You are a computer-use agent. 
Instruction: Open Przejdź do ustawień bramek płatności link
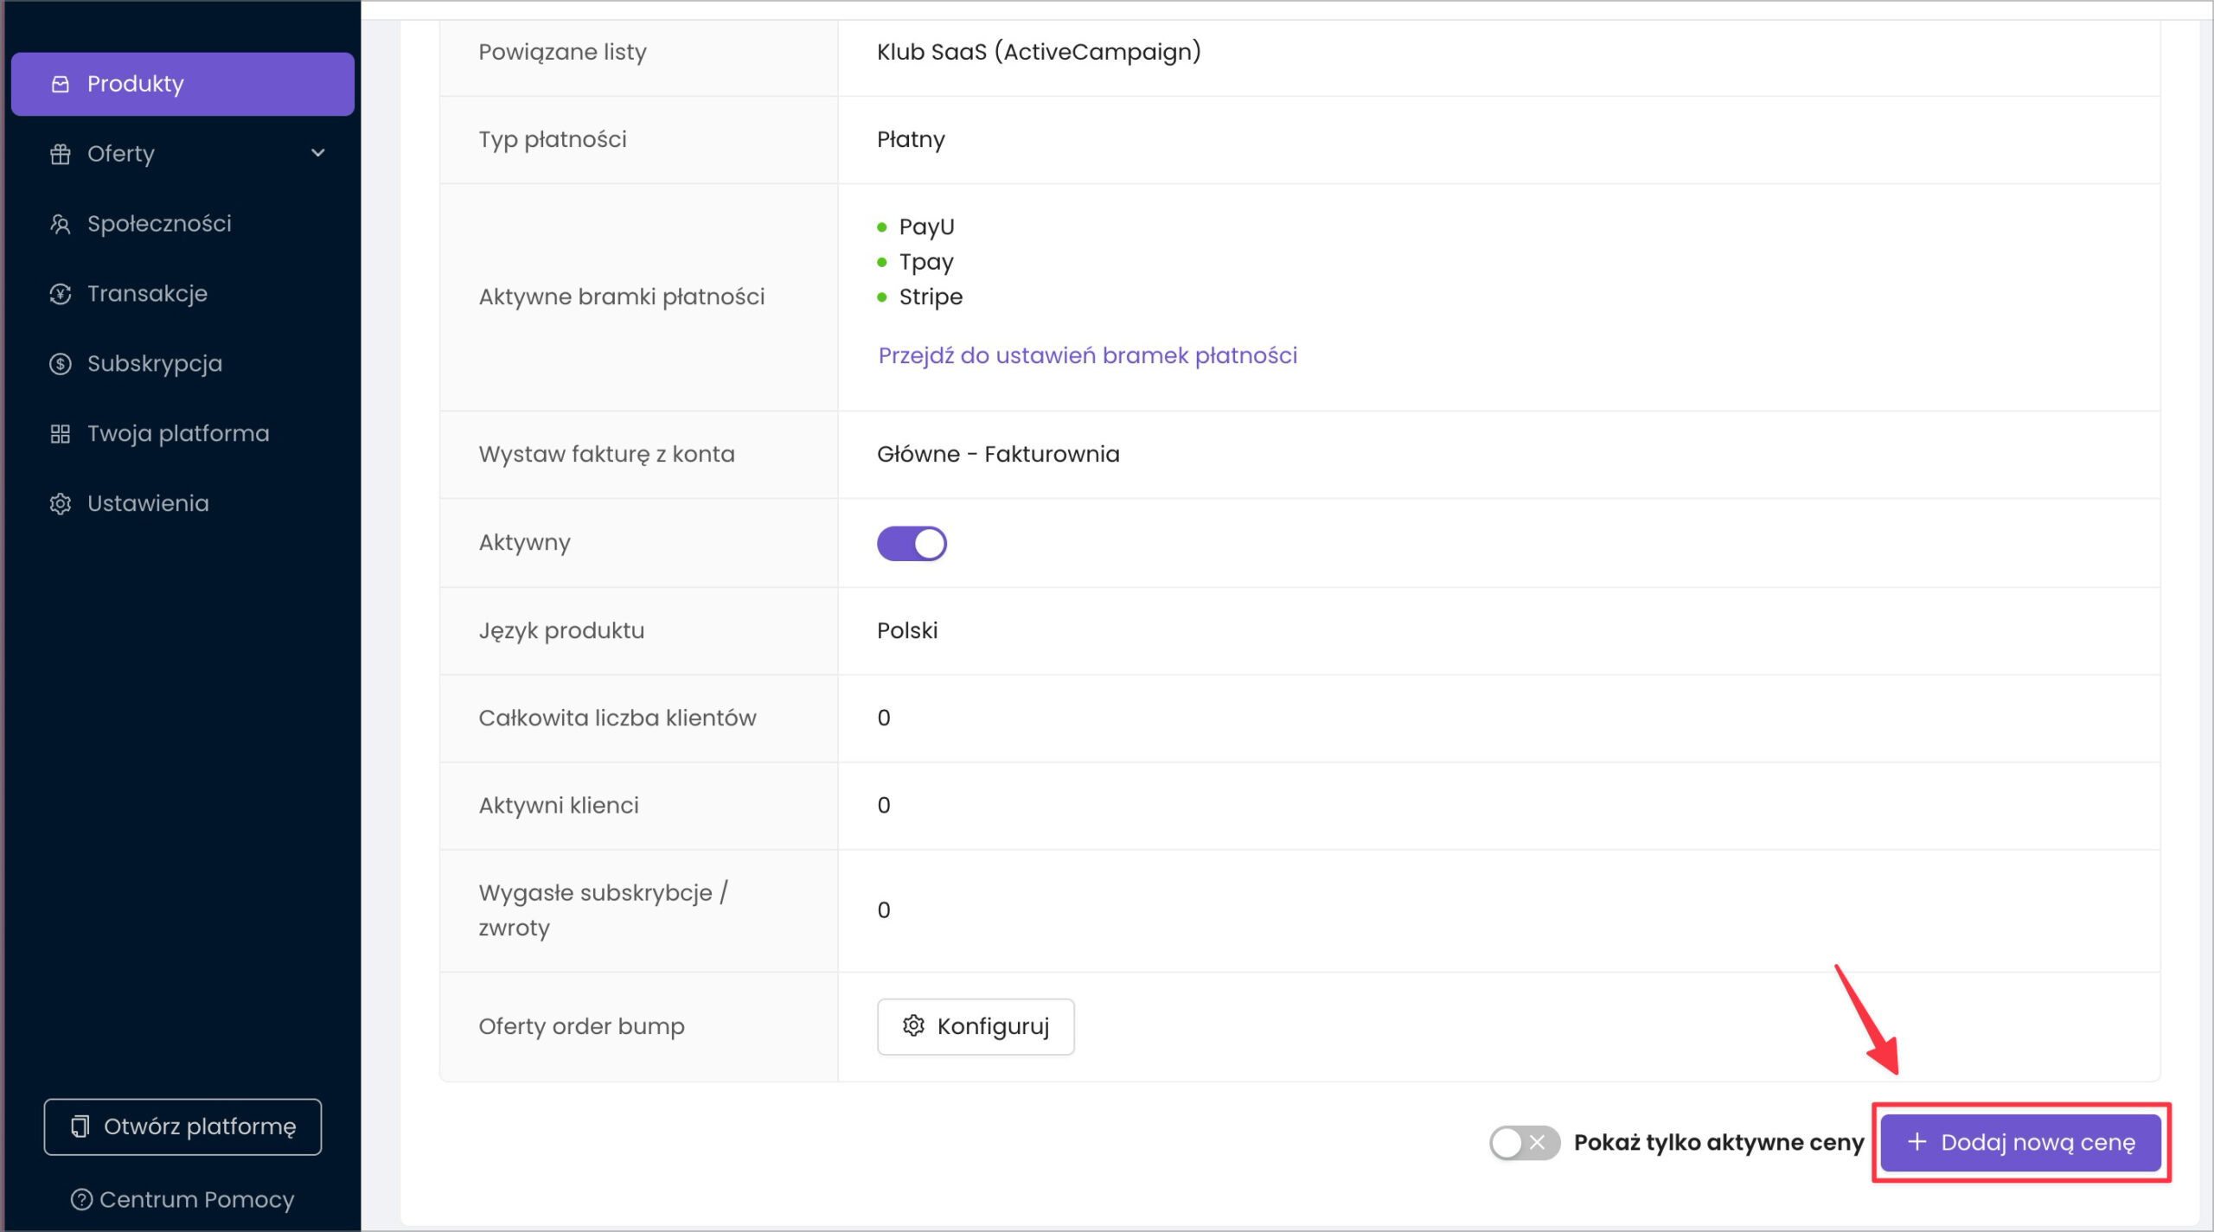pos(1087,355)
